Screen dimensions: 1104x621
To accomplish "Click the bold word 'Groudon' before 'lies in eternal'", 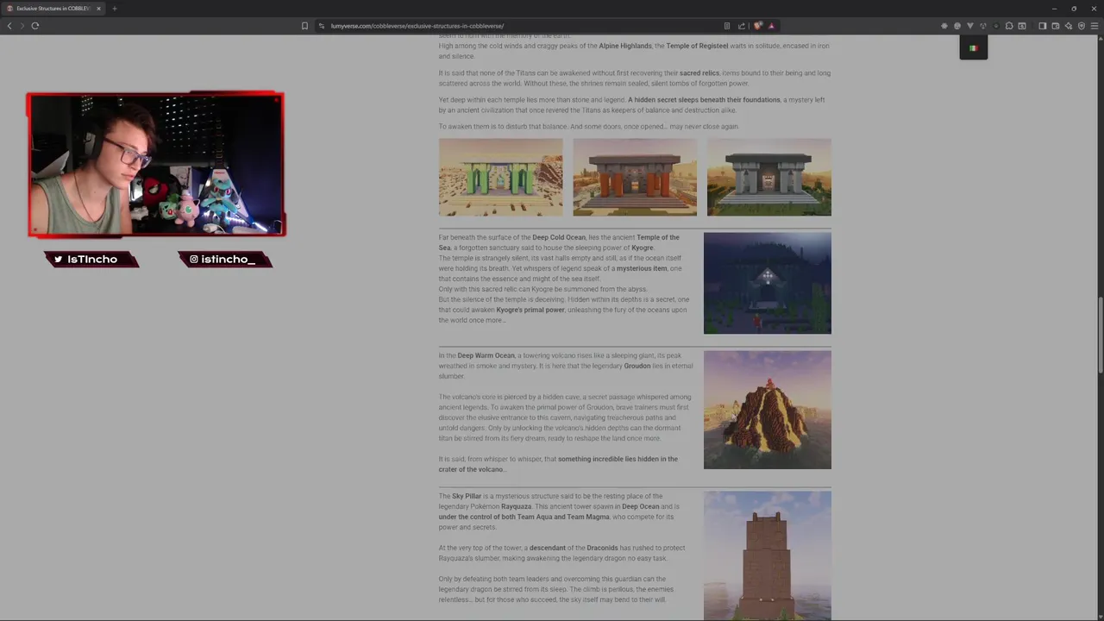I will point(637,366).
